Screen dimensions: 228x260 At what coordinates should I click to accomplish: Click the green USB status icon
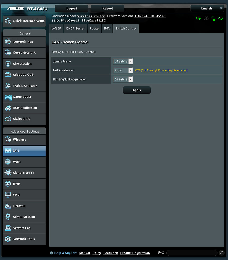click(x=221, y=18)
